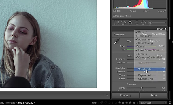Click the Previous button
The width and height of the screenshot is (173, 105).
point(125,95)
